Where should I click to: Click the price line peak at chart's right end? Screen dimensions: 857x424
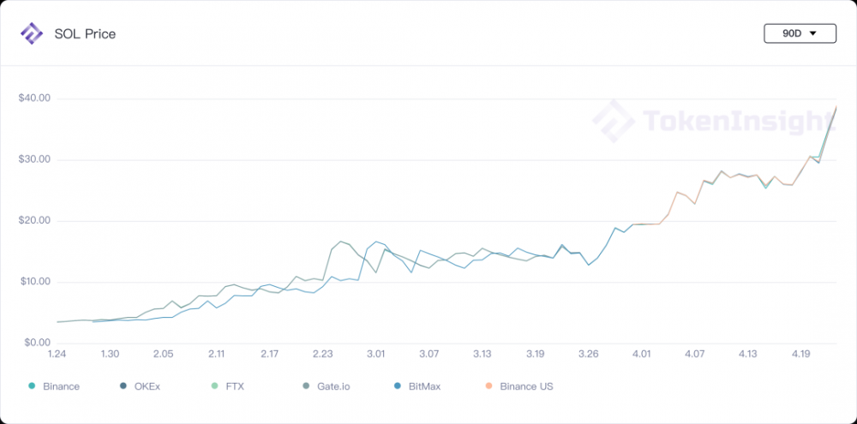(x=836, y=107)
